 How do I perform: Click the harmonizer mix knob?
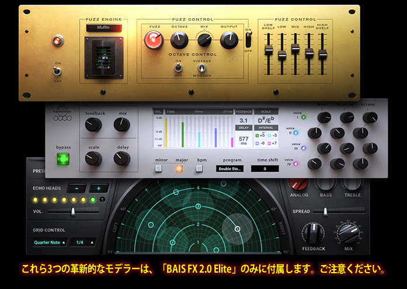coord(121,124)
